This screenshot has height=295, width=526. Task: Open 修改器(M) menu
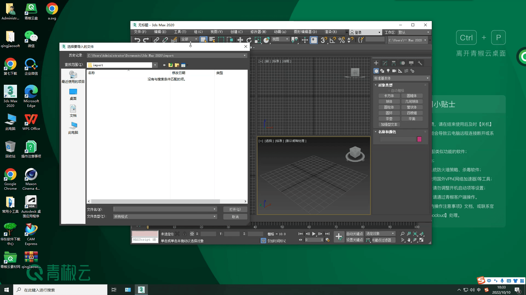[x=258, y=32]
